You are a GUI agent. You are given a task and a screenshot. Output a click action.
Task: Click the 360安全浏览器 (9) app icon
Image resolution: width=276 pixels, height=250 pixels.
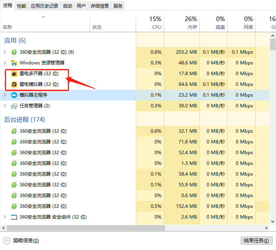(14, 52)
